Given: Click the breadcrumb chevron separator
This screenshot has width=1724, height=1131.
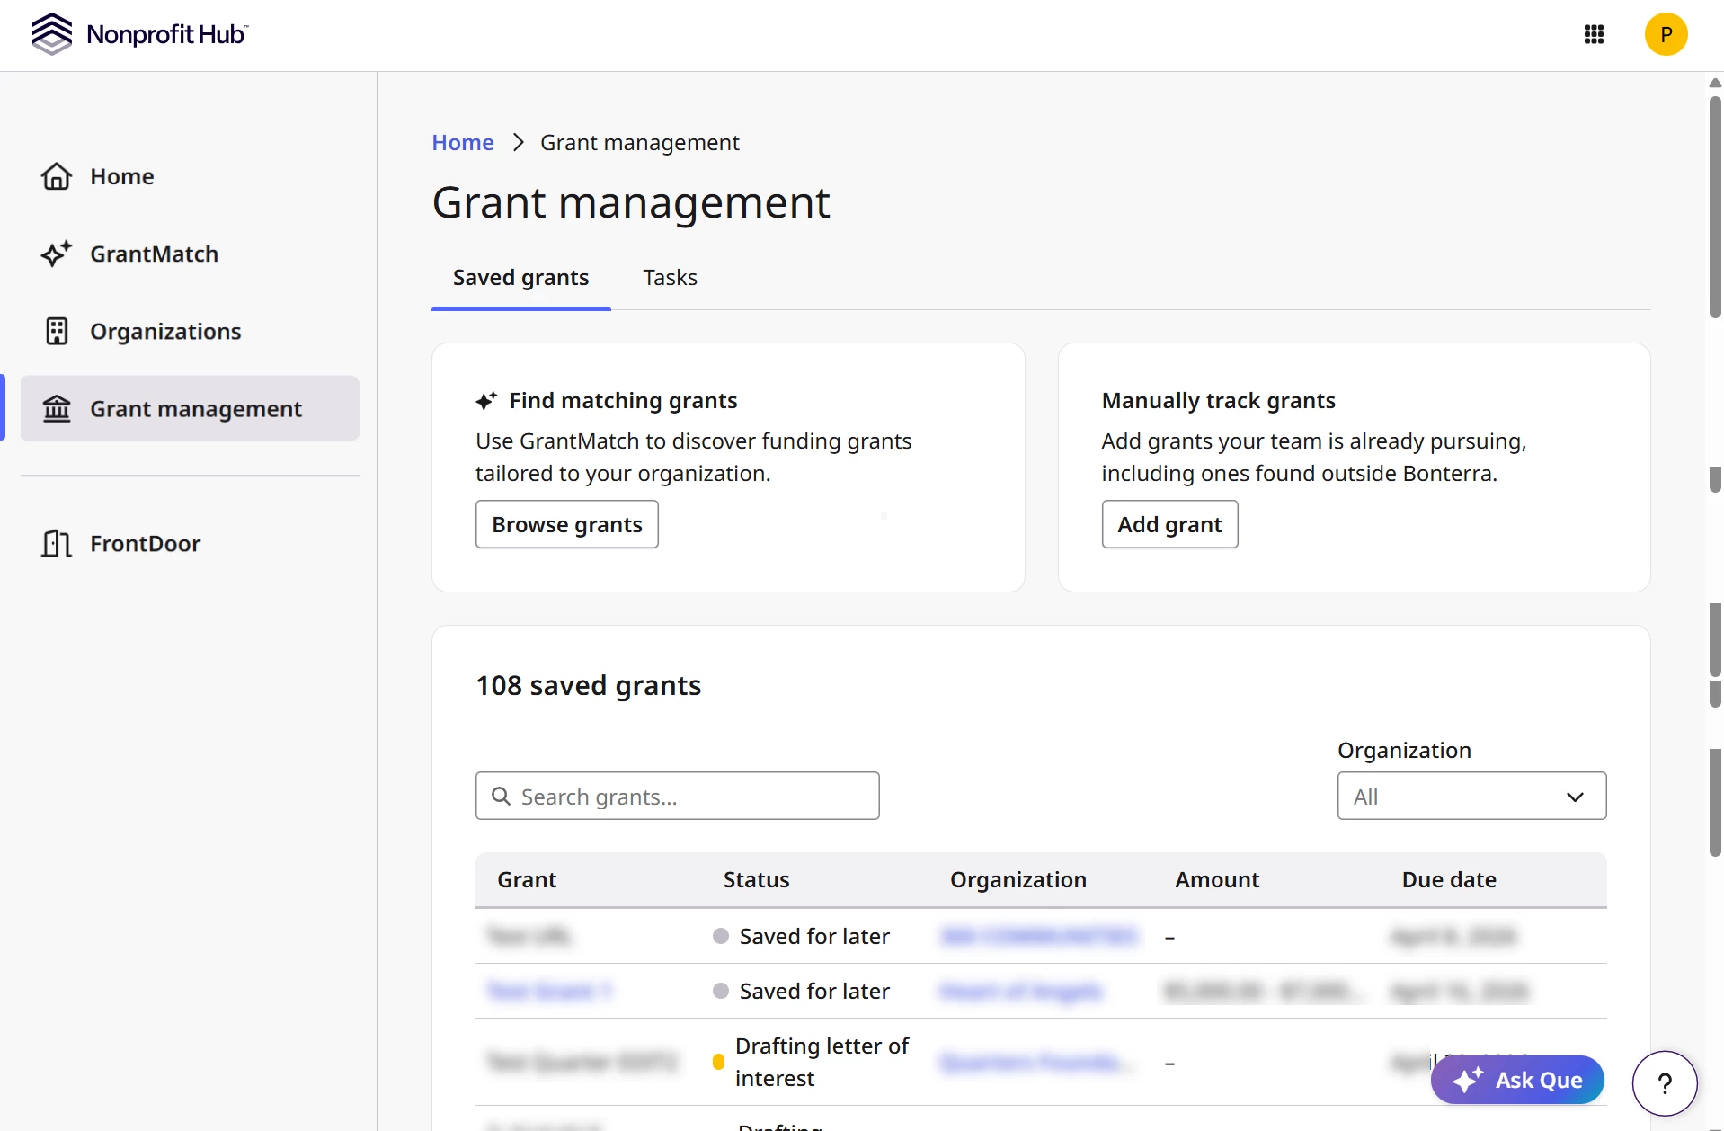Looking at the screenshot, I should (x=518, y=142).
